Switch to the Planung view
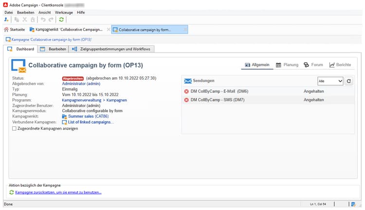 tap(287, 65)
